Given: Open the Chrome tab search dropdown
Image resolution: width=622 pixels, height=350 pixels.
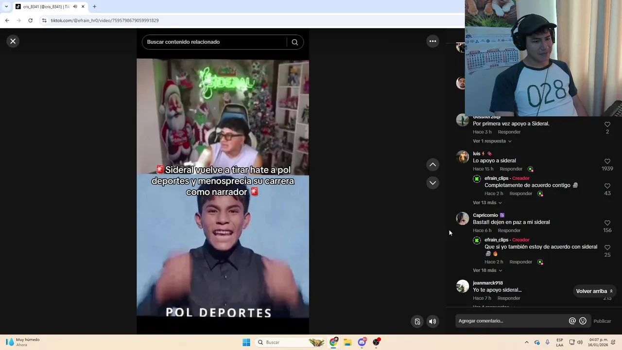Looking at the screenshot, I should point(6,7).
